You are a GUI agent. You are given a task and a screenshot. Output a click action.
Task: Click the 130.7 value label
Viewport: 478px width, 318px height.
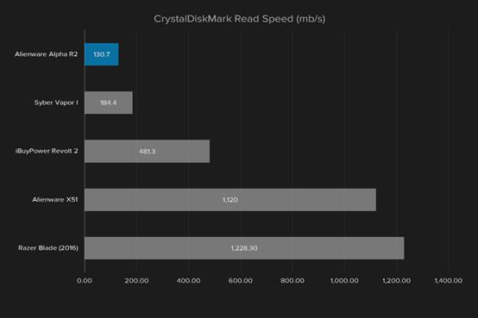(102, 54)
